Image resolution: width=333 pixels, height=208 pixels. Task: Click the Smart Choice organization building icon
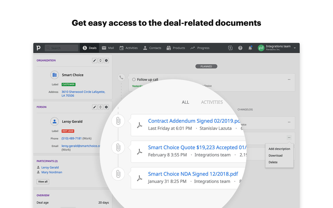tap(54, 75)
